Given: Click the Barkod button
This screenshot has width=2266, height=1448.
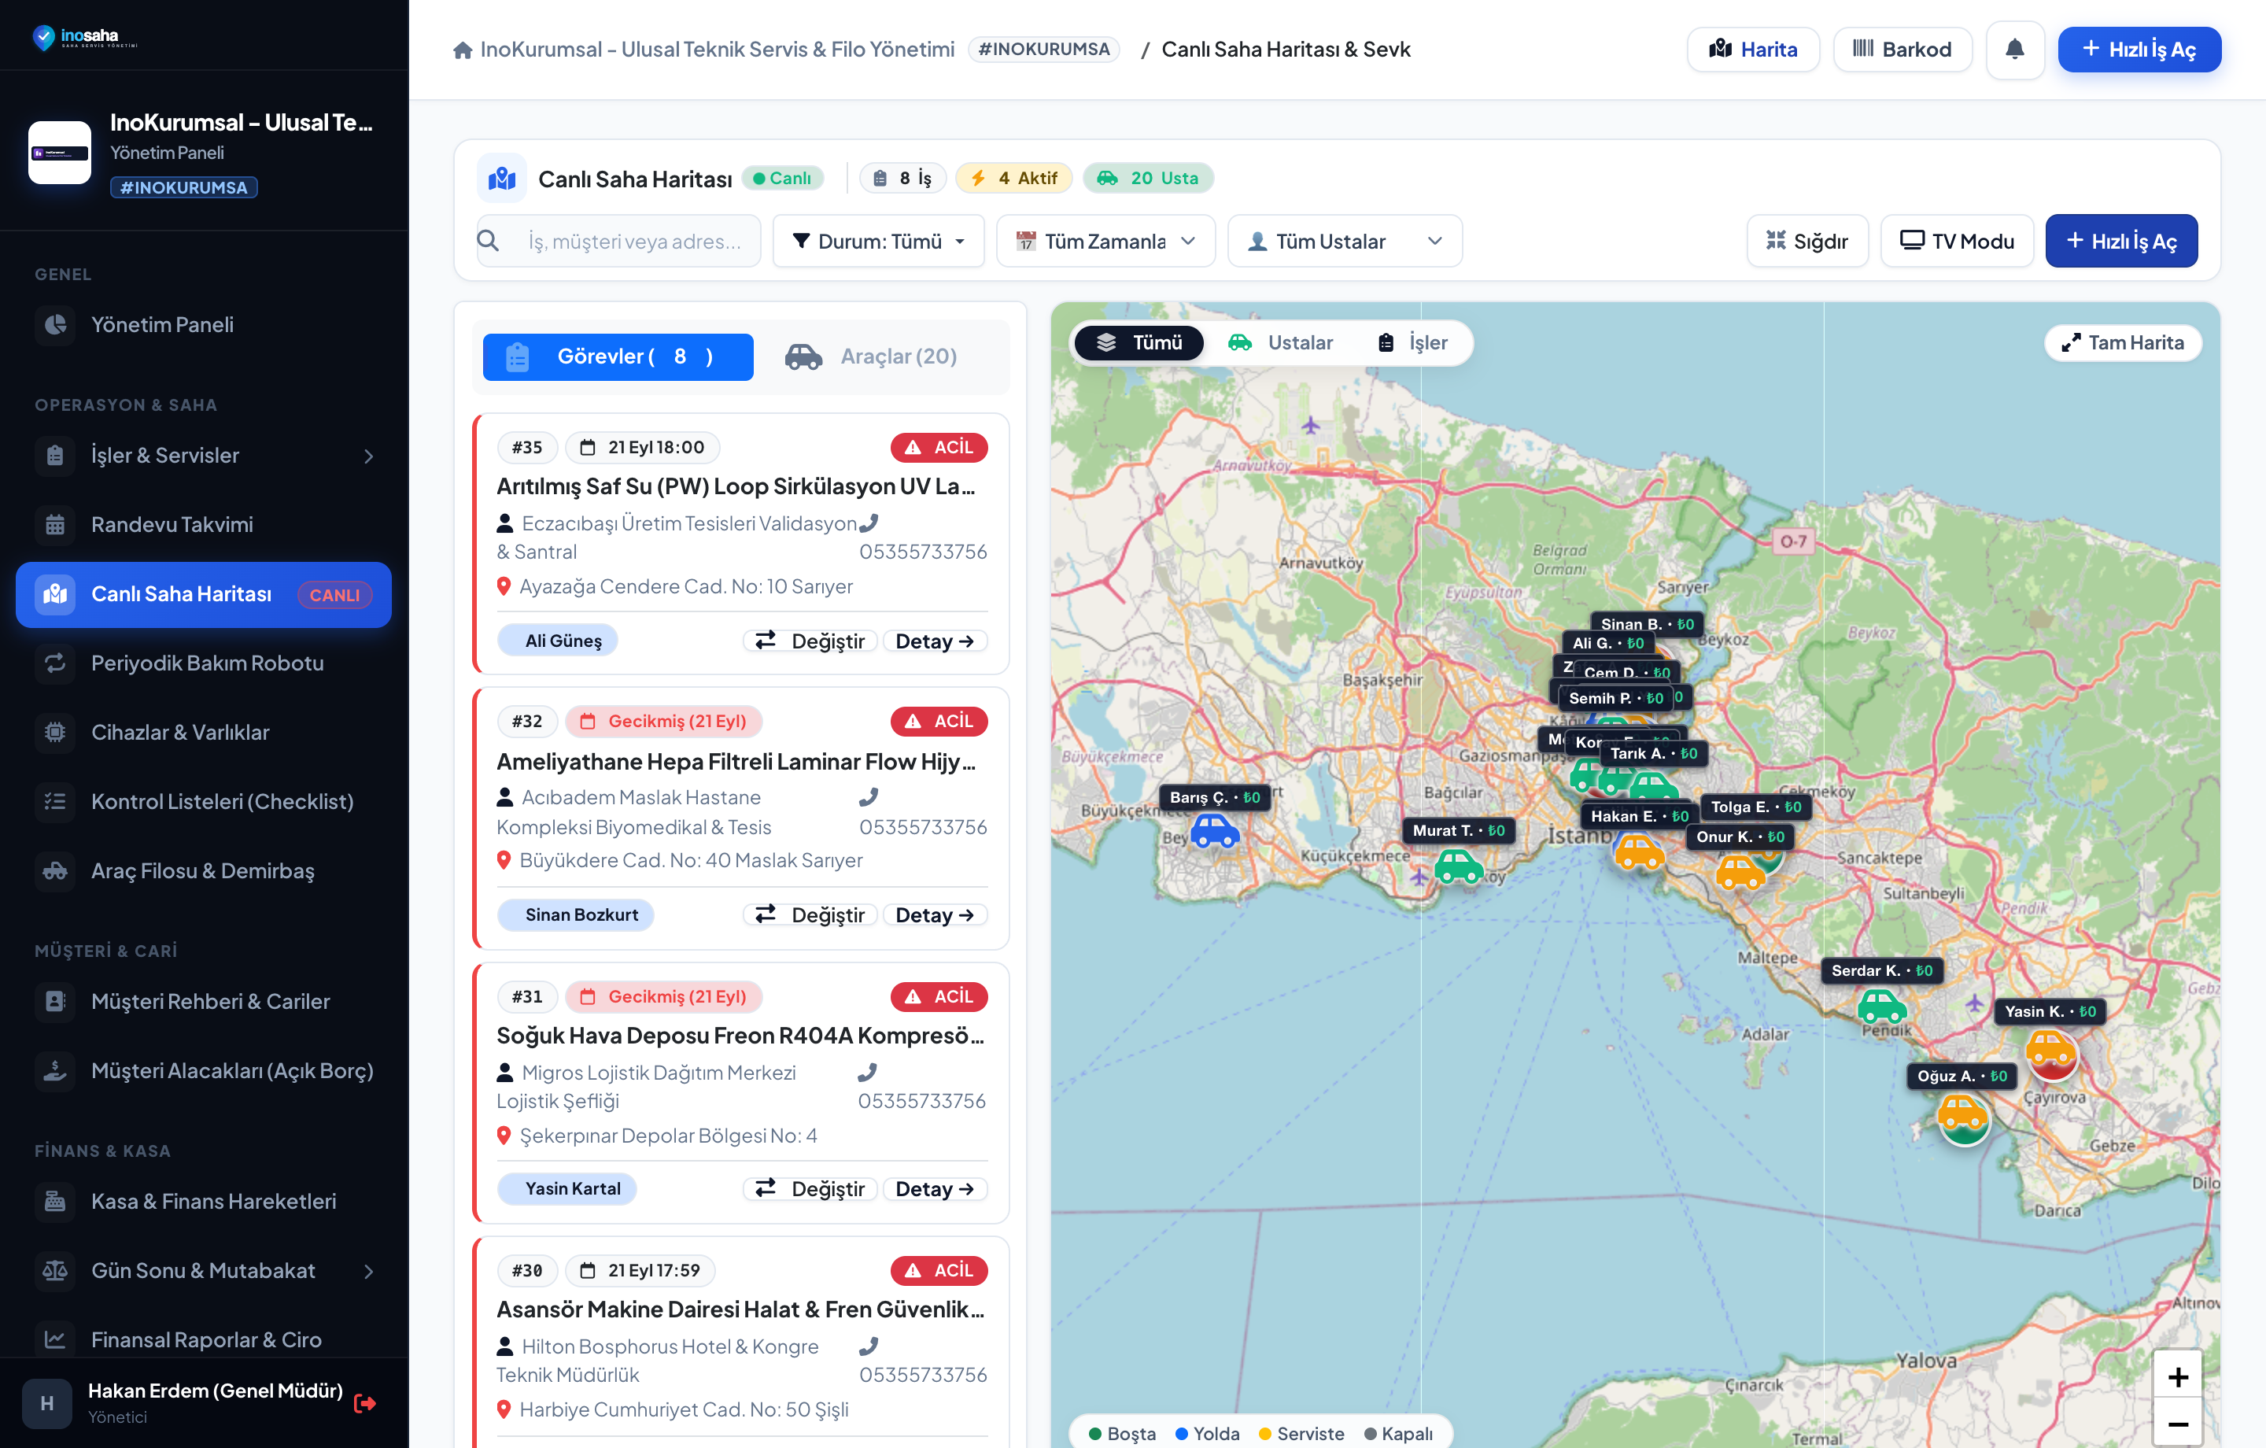Looking at the screenshot, I should click(1901, 49).
